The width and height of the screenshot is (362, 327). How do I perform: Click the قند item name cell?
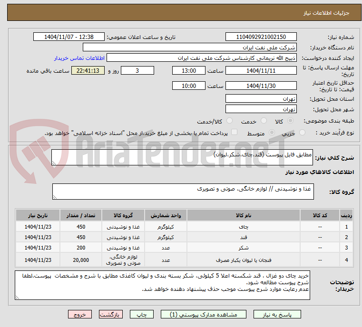(244, 237)
